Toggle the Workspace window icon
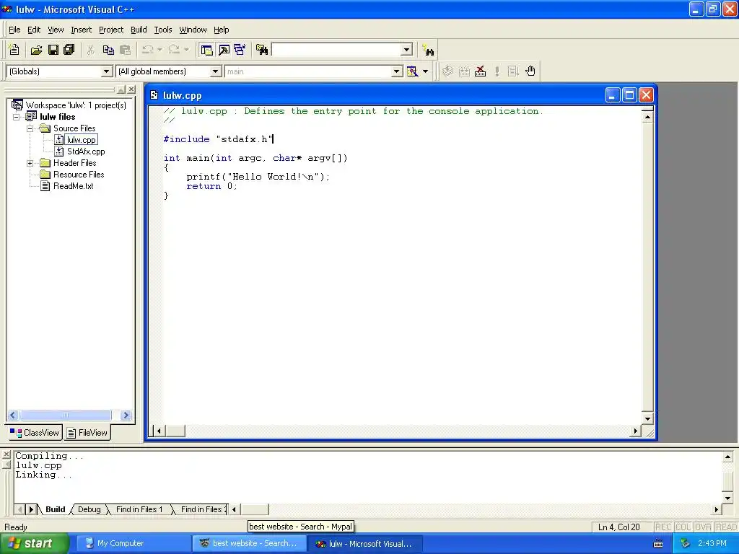The width and height of the screenshot is (739, 554). point(206,50)
